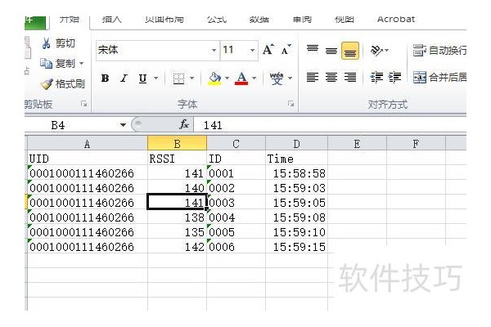Select ID cell 0006
Image resolution: width=491 pixels, height=327 pixels.
[x=236, y=247]
